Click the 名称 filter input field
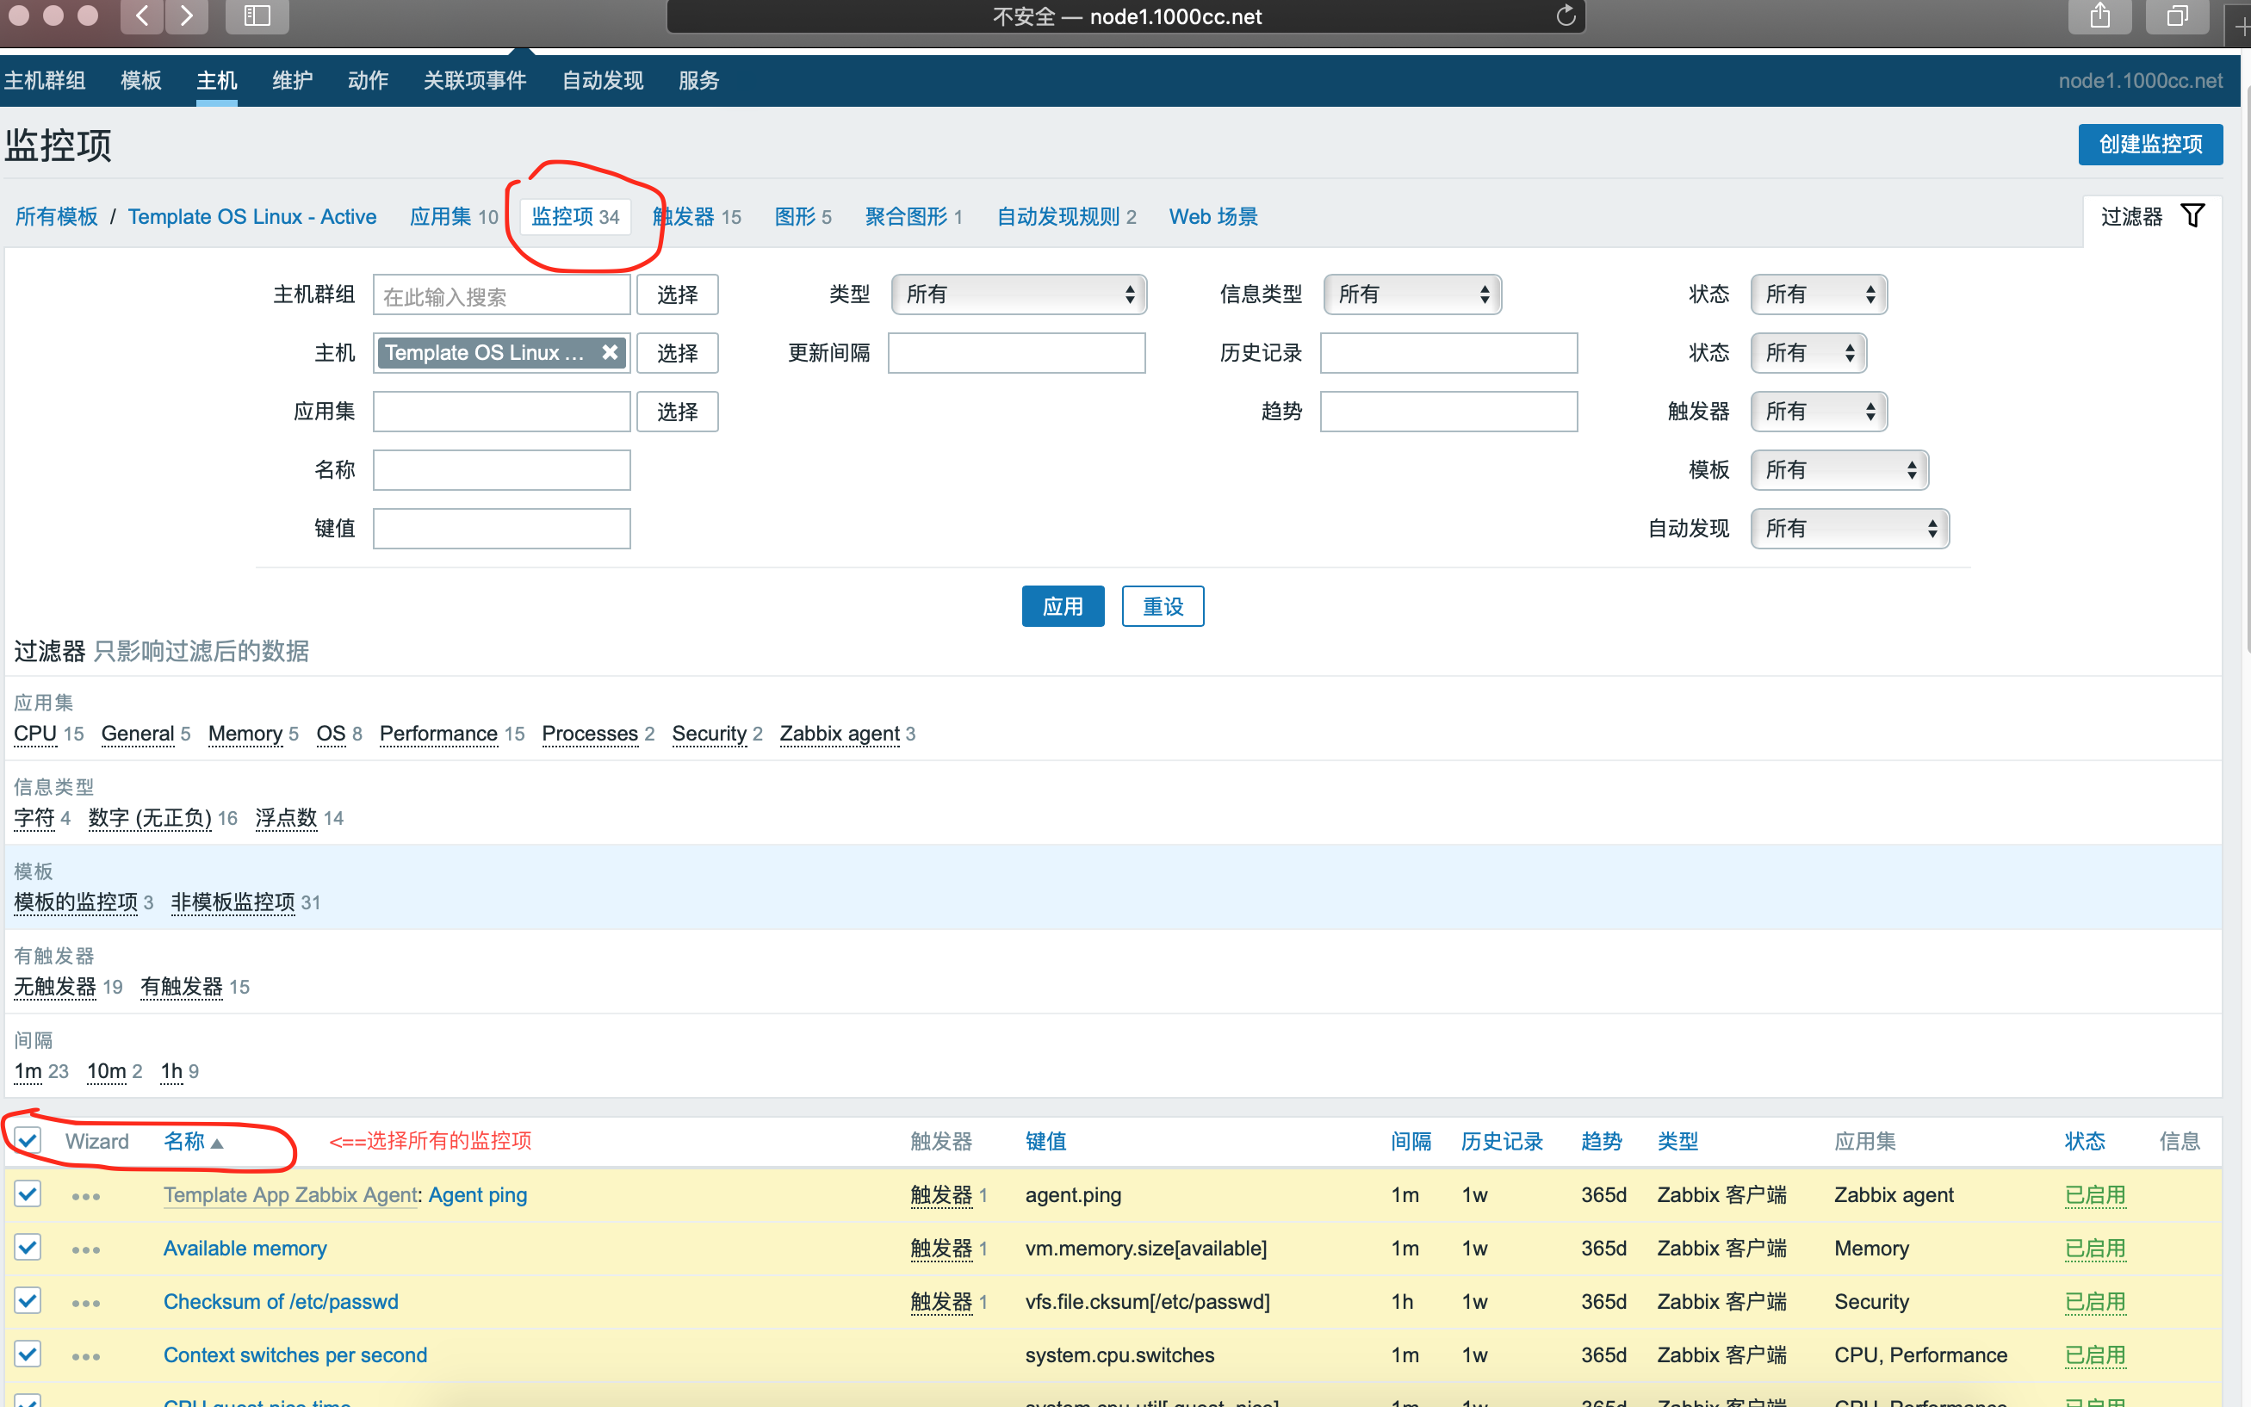The image size is (2251, 1407). click(x=501, y=470)
